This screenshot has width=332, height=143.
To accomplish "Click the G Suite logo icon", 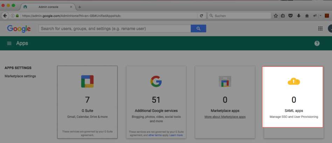I will [x=87, y=81].
